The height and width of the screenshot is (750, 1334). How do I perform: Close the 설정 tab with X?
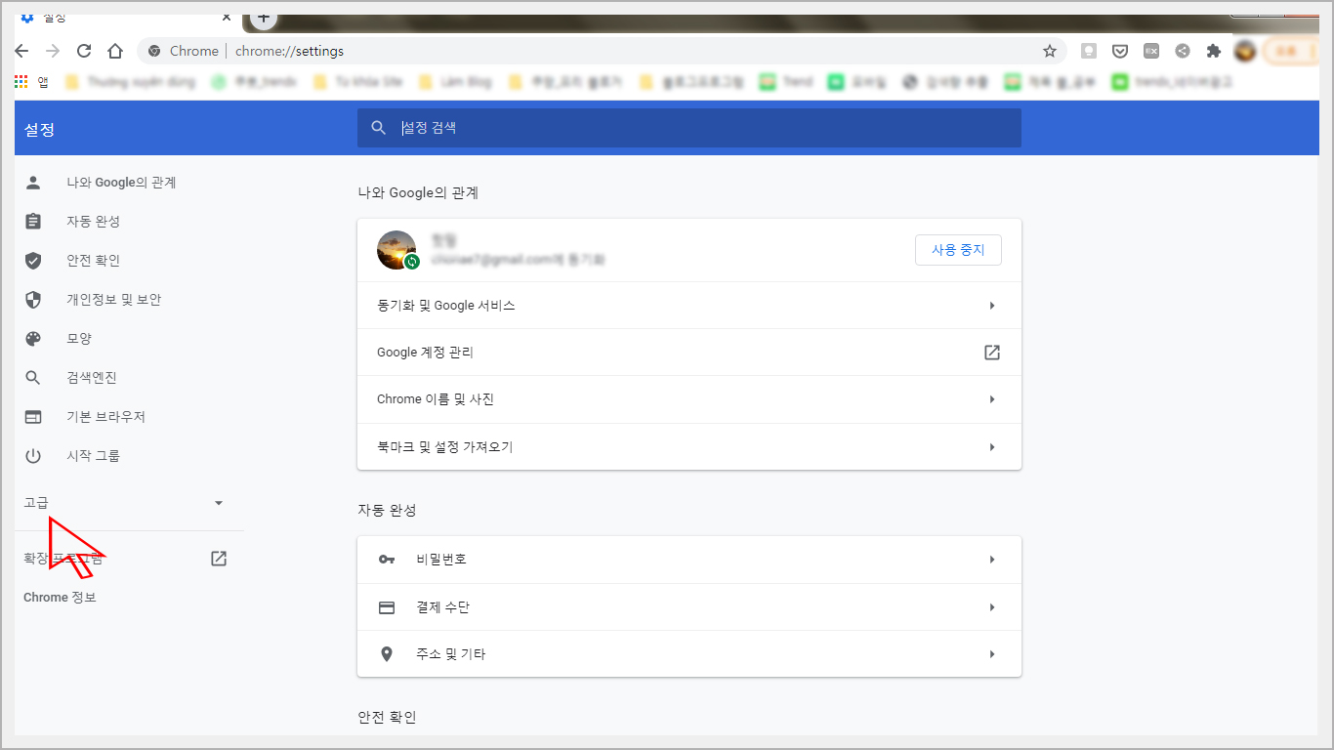point(227,18)
